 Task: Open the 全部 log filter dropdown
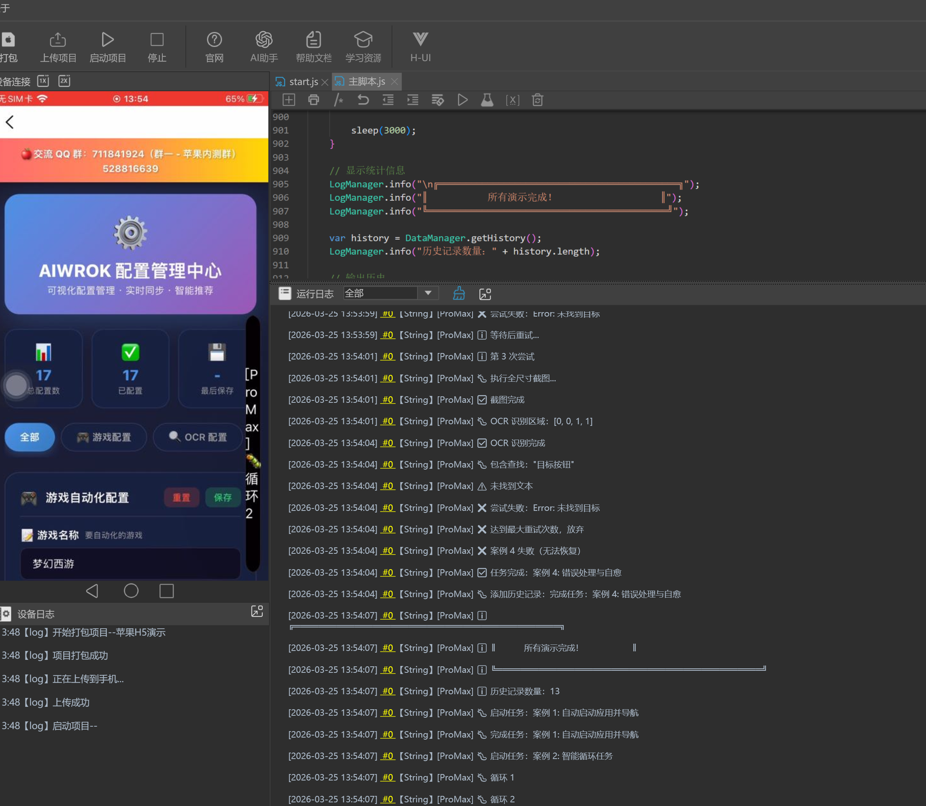click(x=428, y=293)
